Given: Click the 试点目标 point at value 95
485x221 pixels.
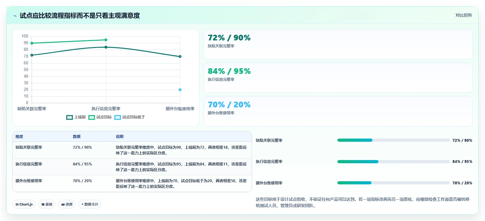Looking at the screenshot, I should click(106, 40).
